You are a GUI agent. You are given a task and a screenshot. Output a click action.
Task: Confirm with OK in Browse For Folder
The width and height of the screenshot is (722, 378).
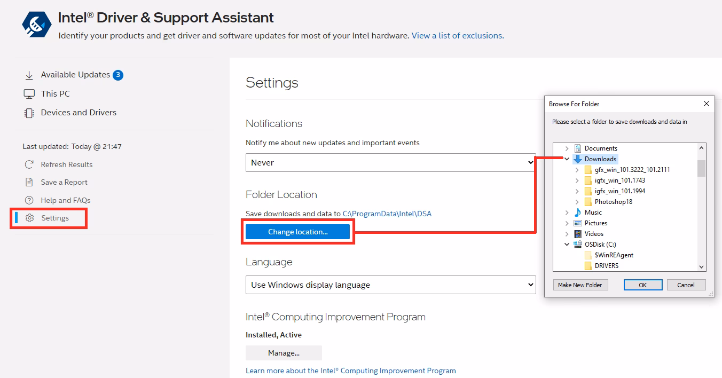[643, 285]
